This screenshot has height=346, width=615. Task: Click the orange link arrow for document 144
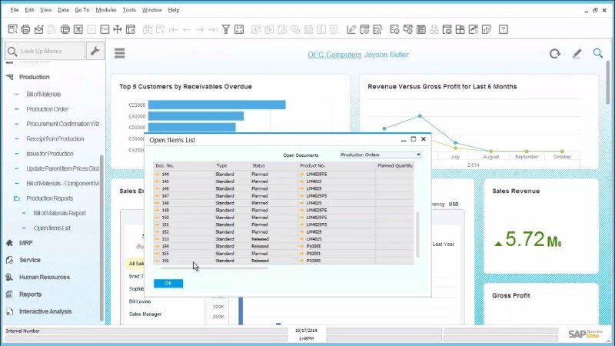[x=157, y=175]
